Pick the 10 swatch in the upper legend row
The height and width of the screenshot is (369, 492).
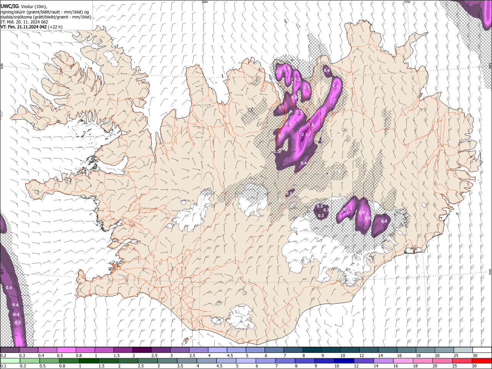pyautogui.click(x=349, y=350)
